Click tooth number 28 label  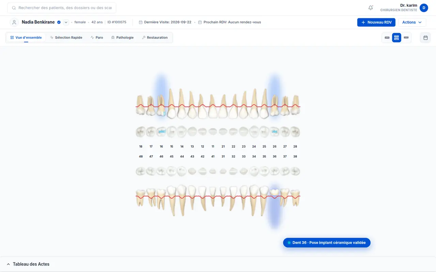[x=295, y=147]
